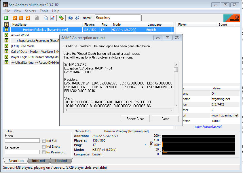The width and height of the screenshot is (243, 173).
Task: Open the Tools menu
Action: [44, 11]
